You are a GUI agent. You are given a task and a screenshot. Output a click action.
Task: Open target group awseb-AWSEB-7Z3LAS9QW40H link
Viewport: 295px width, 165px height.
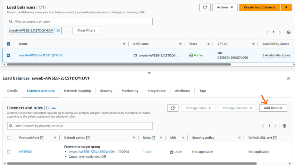click(92, 152)
